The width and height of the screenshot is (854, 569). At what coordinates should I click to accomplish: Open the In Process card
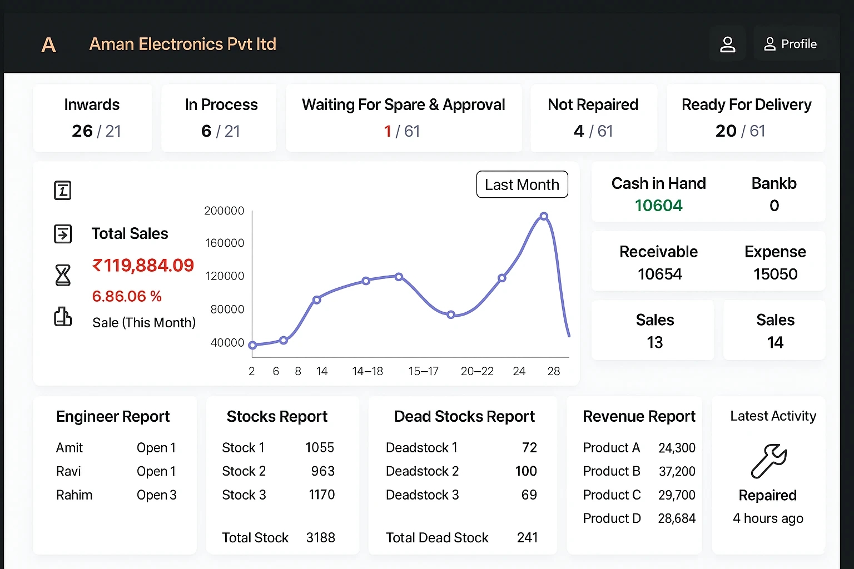click(219, 118)
